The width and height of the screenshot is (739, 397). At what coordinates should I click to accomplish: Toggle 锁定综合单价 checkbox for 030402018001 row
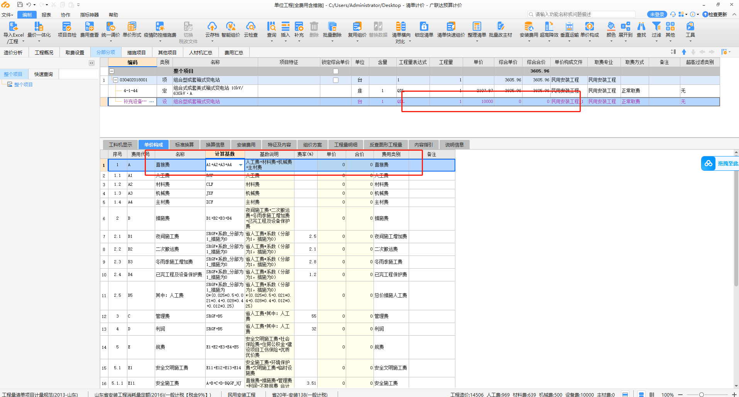[336, 80]
